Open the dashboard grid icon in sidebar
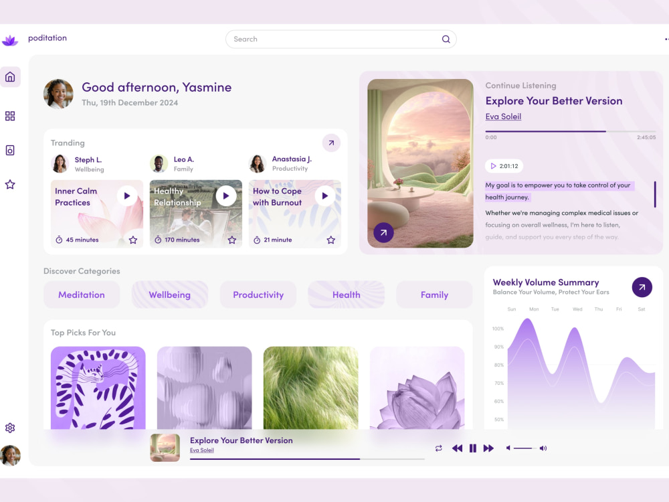 [10, 116]
